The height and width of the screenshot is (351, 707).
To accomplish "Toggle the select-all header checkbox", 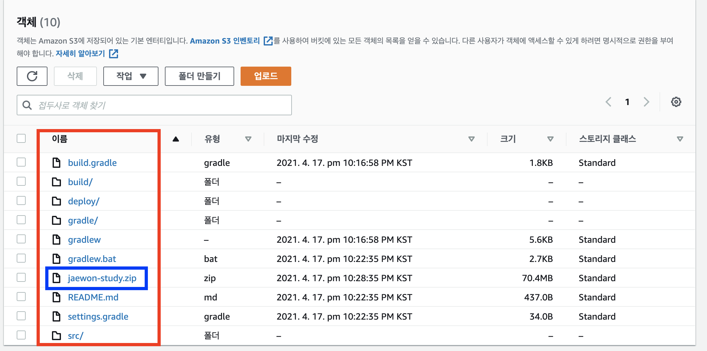I will [x=21, y=139].
